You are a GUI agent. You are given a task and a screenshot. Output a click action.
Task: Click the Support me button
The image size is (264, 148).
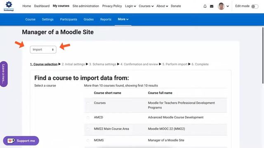[21, 141]
